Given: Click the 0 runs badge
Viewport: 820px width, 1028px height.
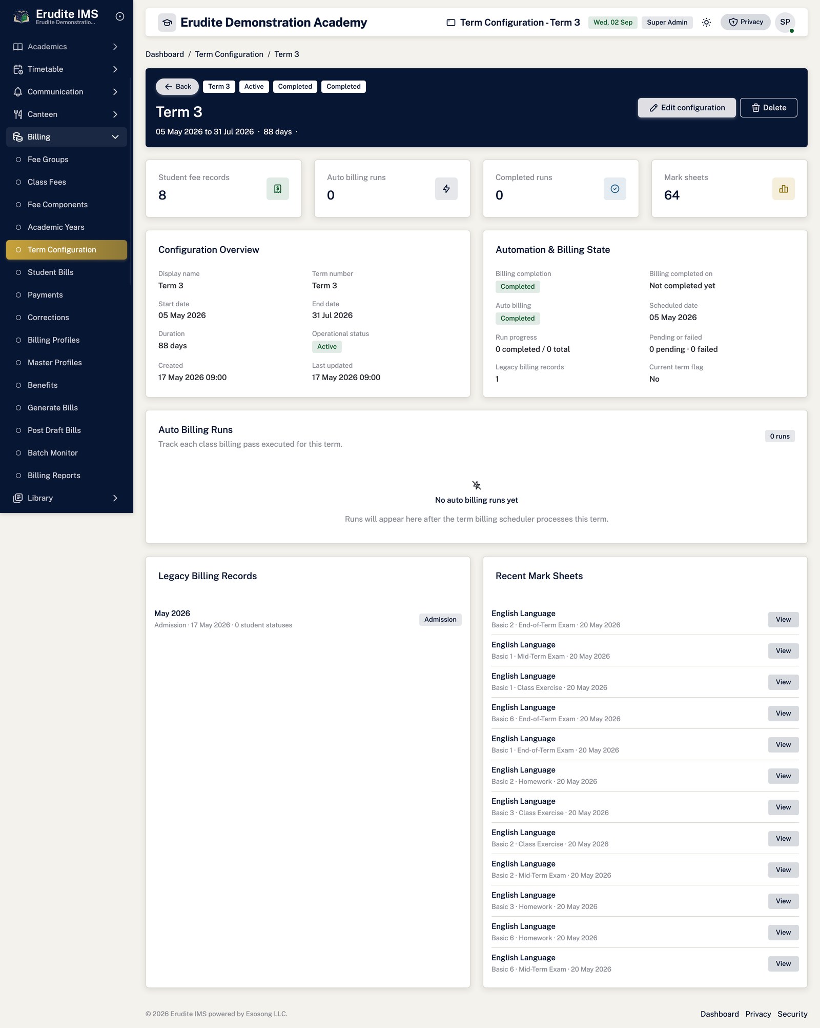Looking at the screenshot, I should (780, 437).
